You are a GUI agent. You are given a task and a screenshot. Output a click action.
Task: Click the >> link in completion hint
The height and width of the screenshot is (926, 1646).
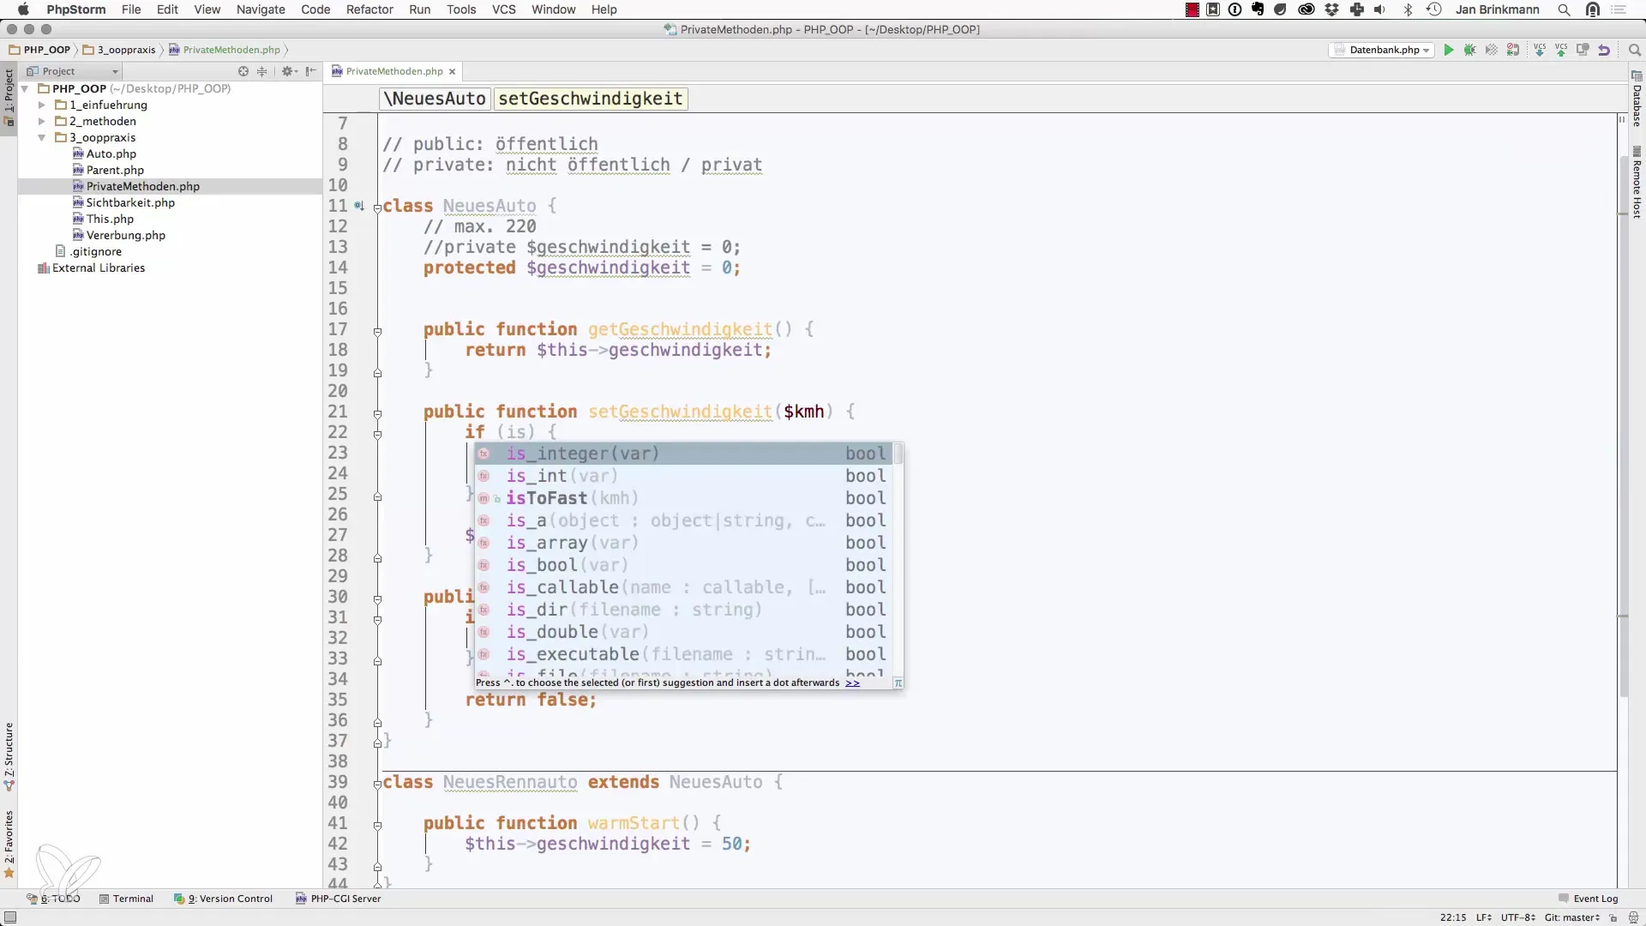click(852, 682)
